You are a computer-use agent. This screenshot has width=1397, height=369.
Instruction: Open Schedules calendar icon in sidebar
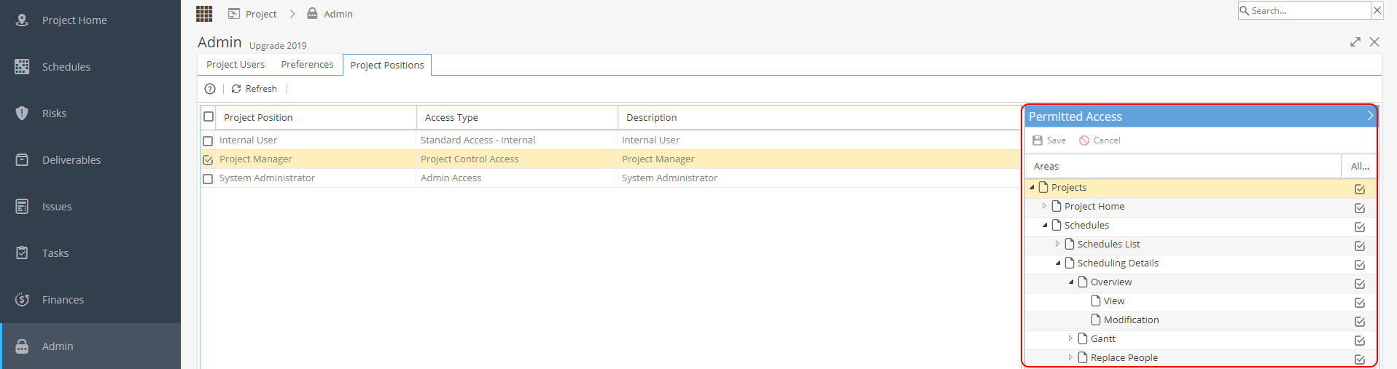click(x=22, y=66)
